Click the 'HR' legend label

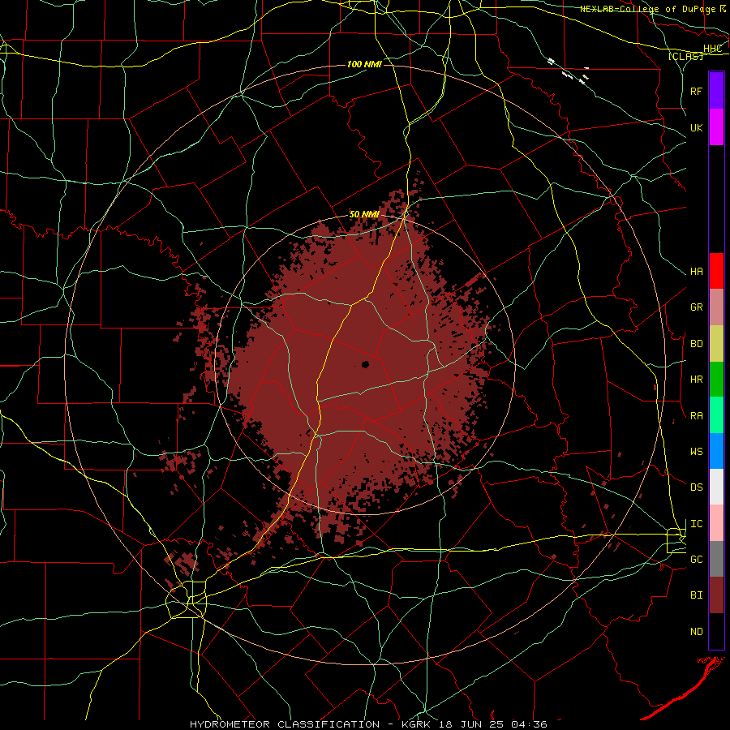click(x=696, y=380)
